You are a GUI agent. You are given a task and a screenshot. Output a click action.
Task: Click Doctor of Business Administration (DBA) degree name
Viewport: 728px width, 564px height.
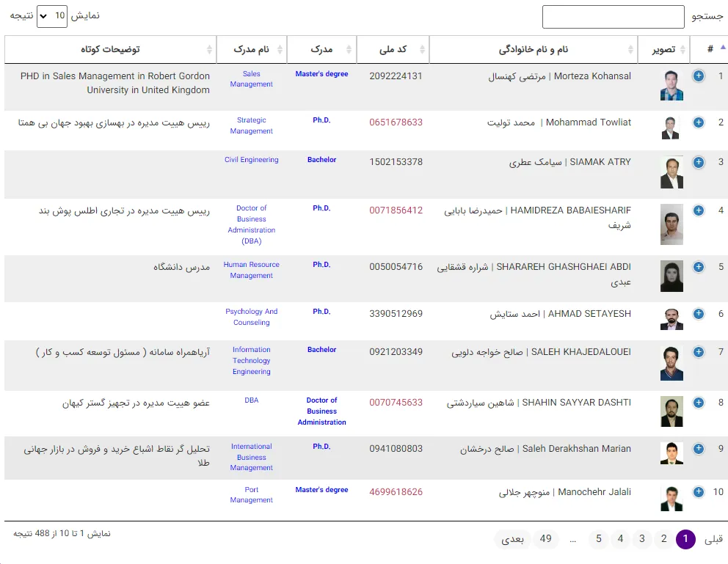point(252,224)
